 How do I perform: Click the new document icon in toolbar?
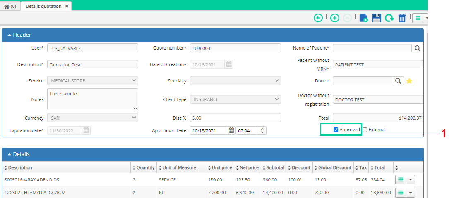[364, 18]
